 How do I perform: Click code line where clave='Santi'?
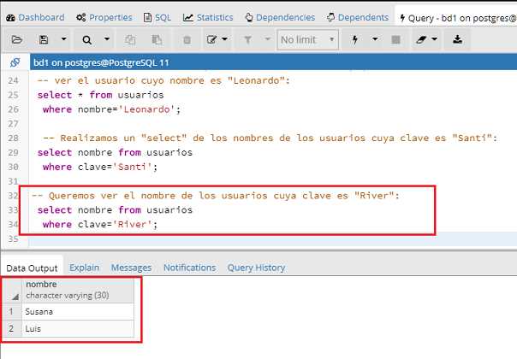[100, 167]
